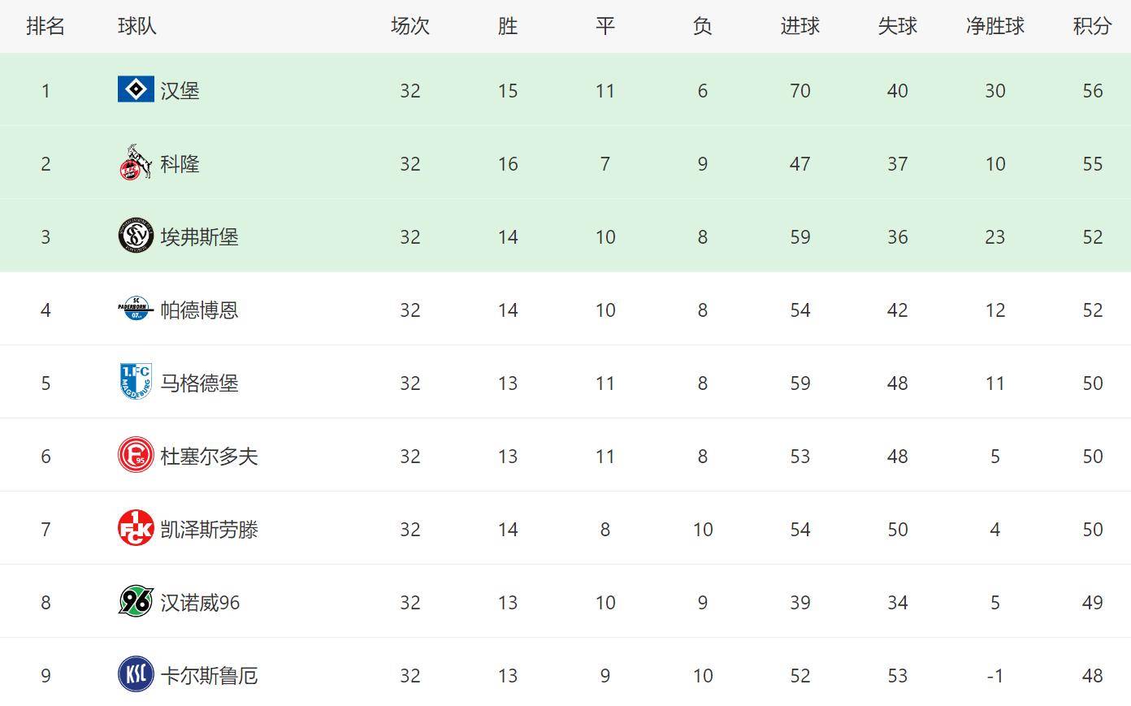Click the Paderborn club logo
Screen dimensions: 1131x706
coord(136,309)
